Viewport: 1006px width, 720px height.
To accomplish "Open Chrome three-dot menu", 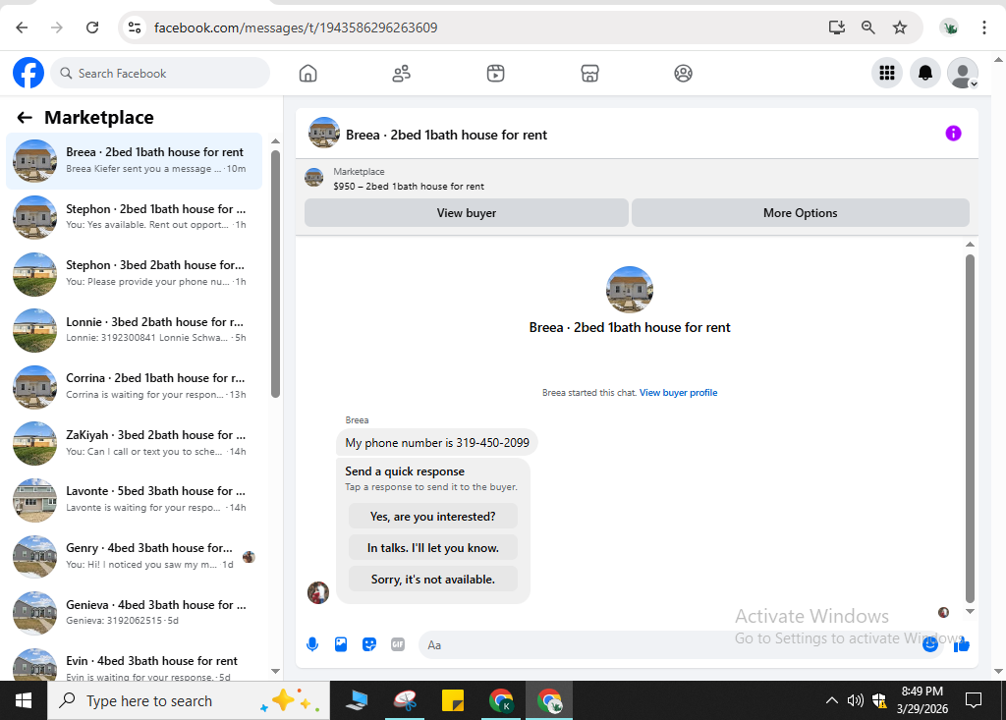I will (984, 28).
